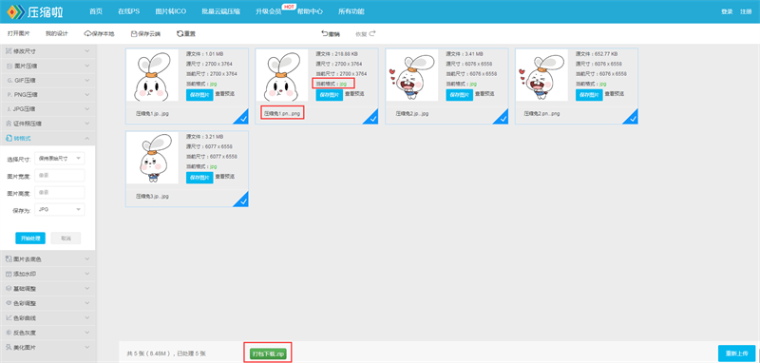760x363 pixels.
Task: Click the status text 共 5 张 (8.48M)
Action: 148,353
